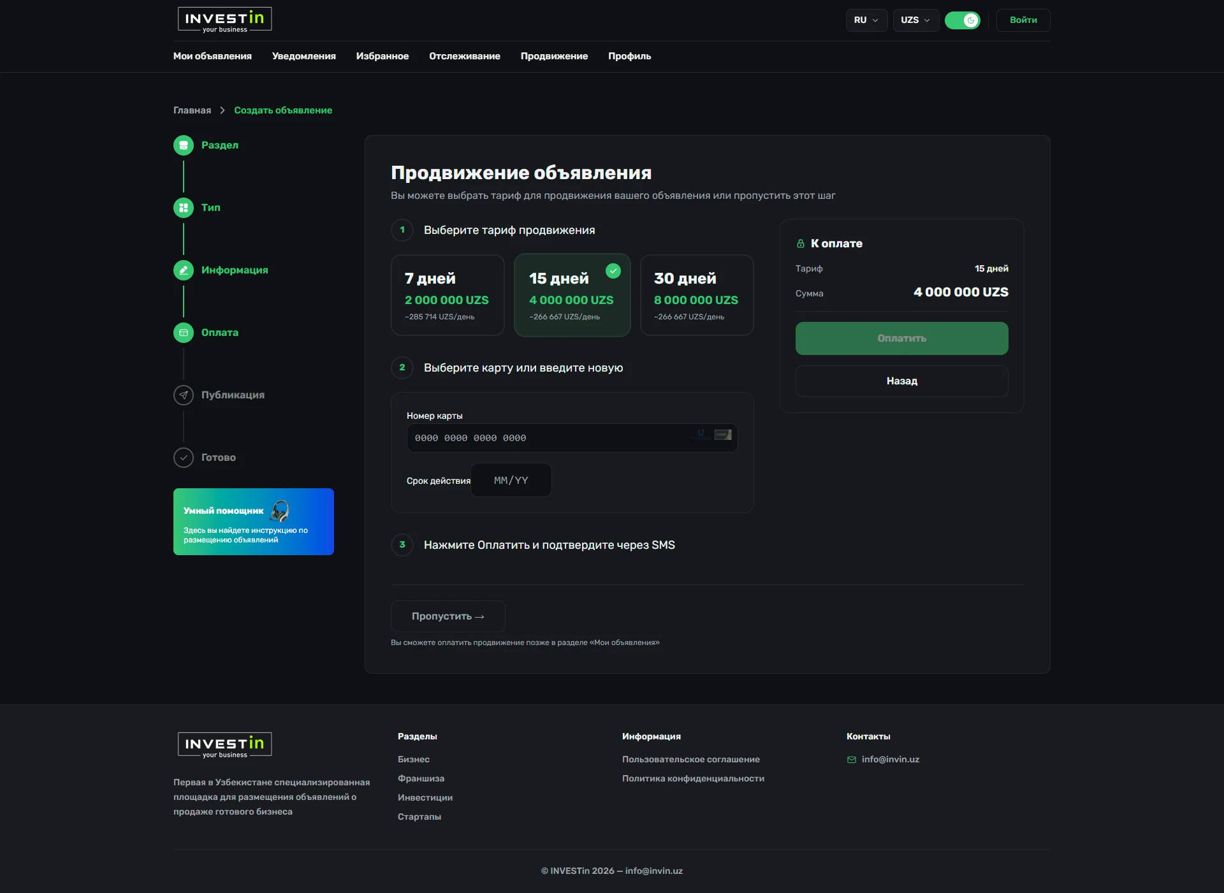Viewport: 1224px width, 893px height.
Task: Open Уведомления menu item
Action: tap(304, 56)
